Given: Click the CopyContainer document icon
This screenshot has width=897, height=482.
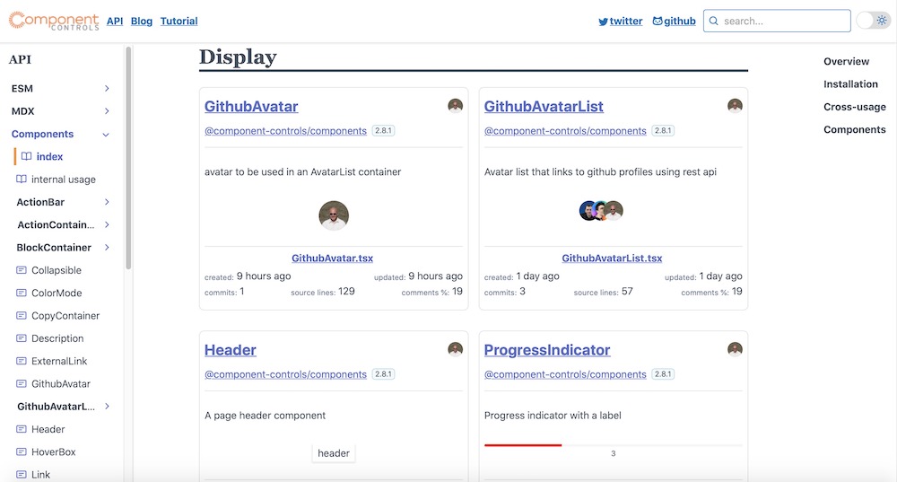Looking at the screenshot, I should (22, 315).
